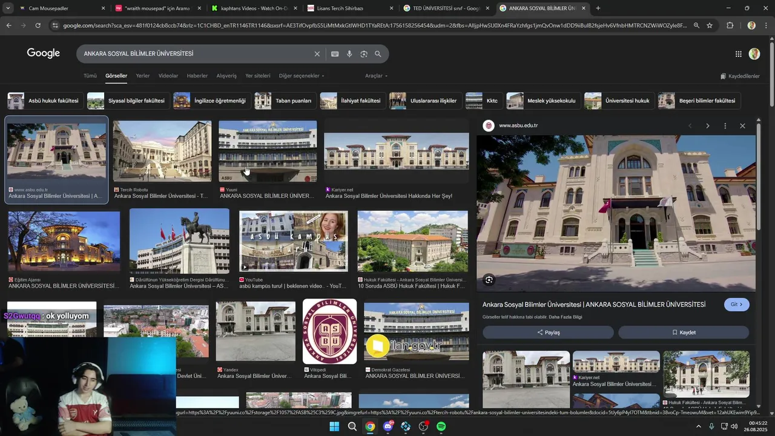
Task: Open the Kariyer.net image result thumbnail
Action: tap(396, 151)
